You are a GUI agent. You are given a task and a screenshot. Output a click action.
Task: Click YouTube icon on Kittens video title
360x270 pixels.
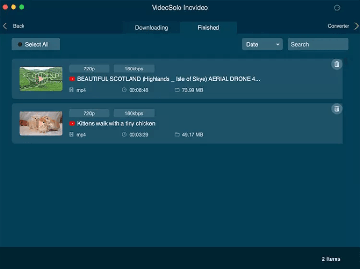click(72, 124)
